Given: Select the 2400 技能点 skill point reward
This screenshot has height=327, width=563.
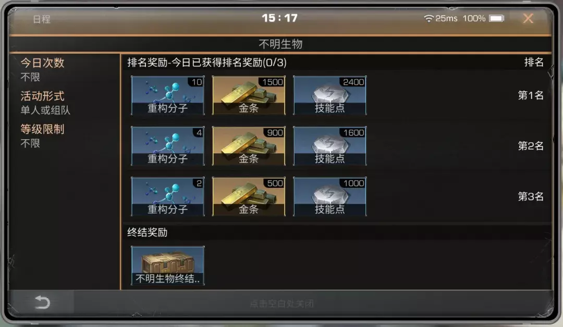Looking at the screenshot, I should pyautogui.click(x=329, y=95).
